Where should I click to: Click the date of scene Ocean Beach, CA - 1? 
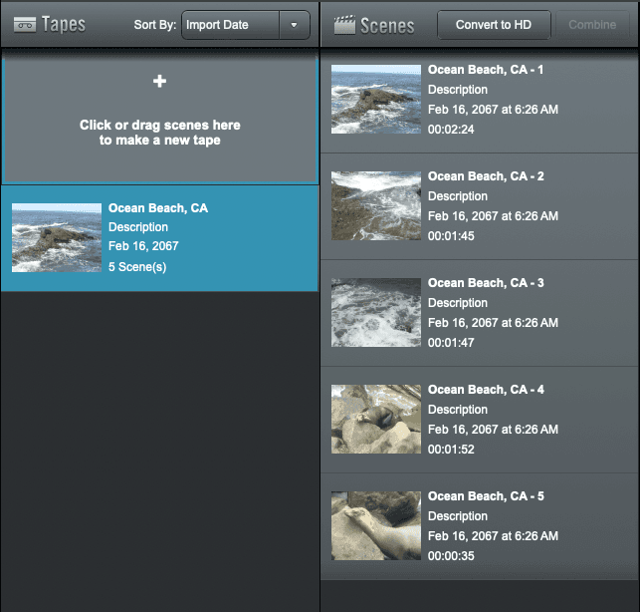493,110
